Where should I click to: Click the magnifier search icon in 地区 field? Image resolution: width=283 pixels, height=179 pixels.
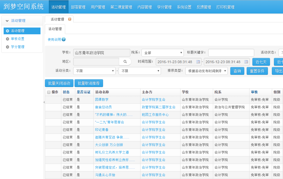click(x=125, y=62)
